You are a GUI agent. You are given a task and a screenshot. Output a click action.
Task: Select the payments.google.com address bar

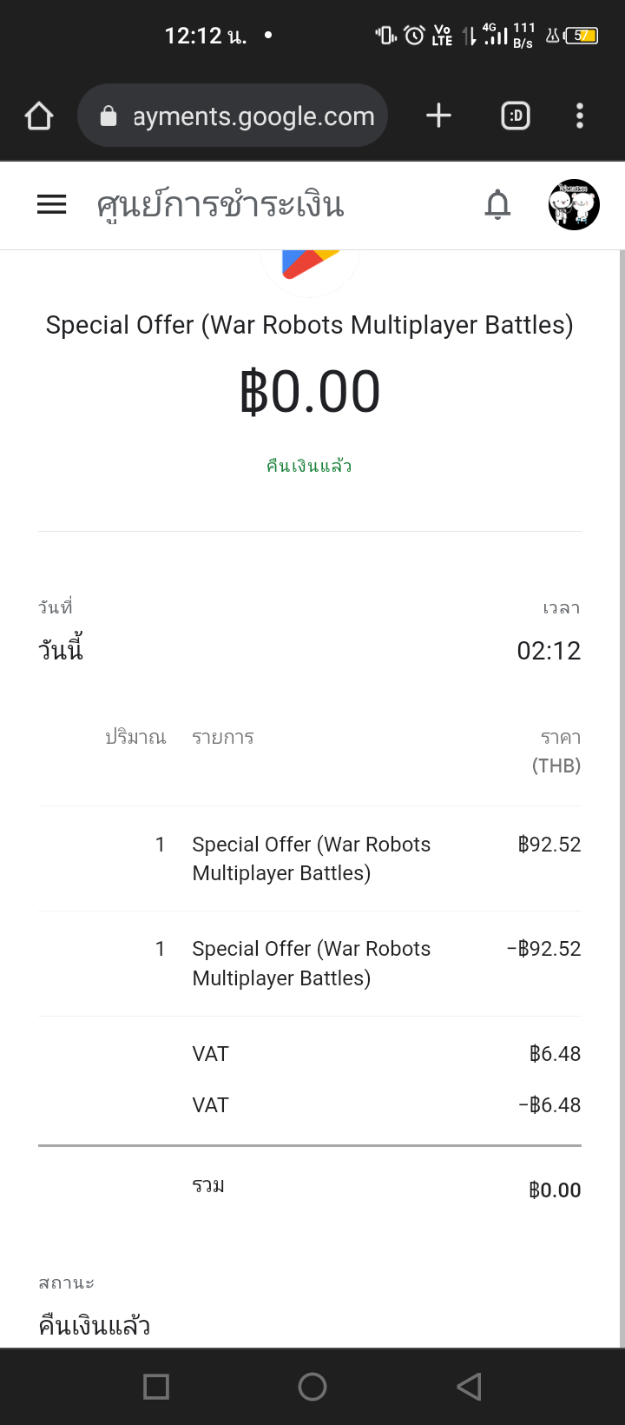click(x=233, y=116)
